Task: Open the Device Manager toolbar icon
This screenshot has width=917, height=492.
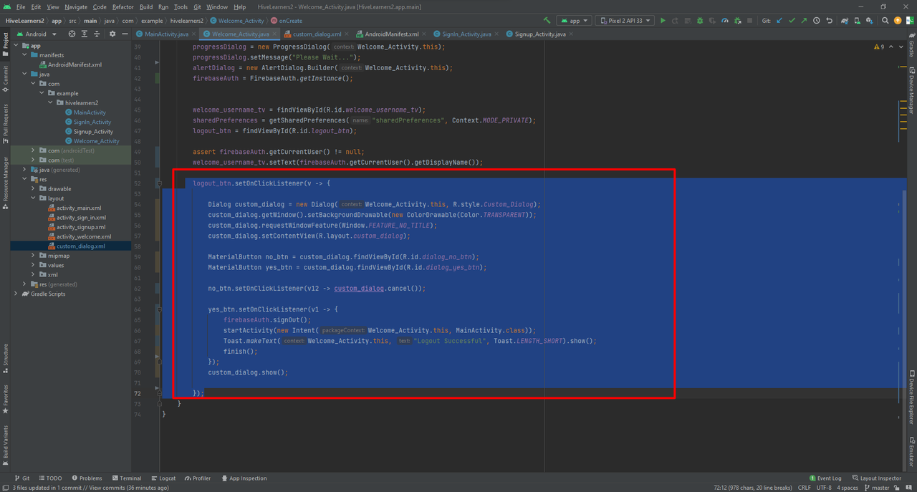Action: coord(858,21)
